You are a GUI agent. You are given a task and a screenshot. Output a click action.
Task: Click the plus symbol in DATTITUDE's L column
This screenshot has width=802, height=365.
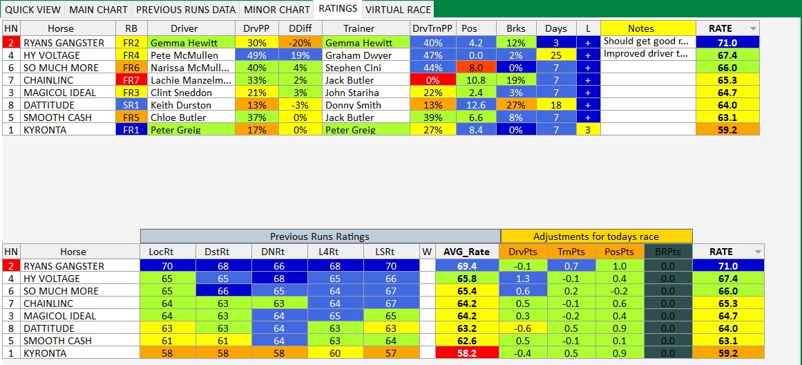tap(588, 105)
